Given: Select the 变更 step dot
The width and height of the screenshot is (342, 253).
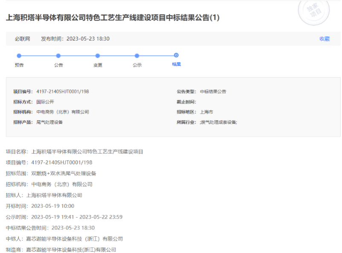Looking at the screenshot, I should tap(98, 55).
